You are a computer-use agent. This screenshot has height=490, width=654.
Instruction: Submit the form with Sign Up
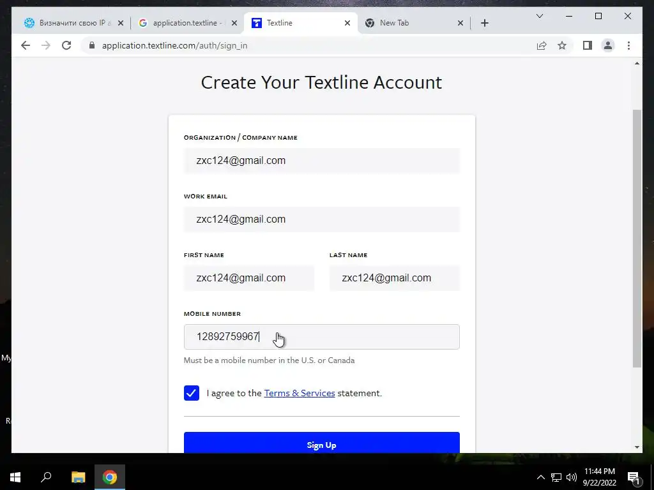322,443
